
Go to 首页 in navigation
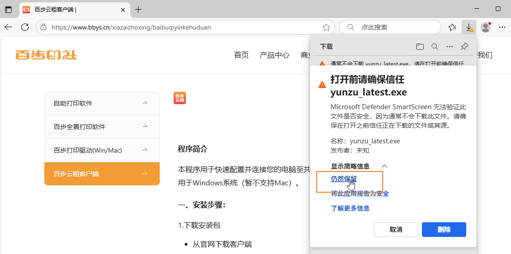point(241,55)
